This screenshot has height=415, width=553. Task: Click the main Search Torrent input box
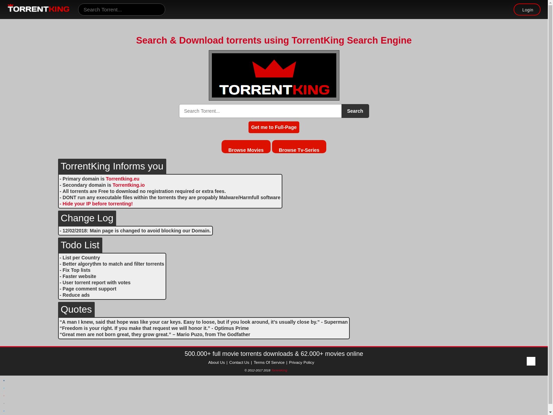(260, 111)
